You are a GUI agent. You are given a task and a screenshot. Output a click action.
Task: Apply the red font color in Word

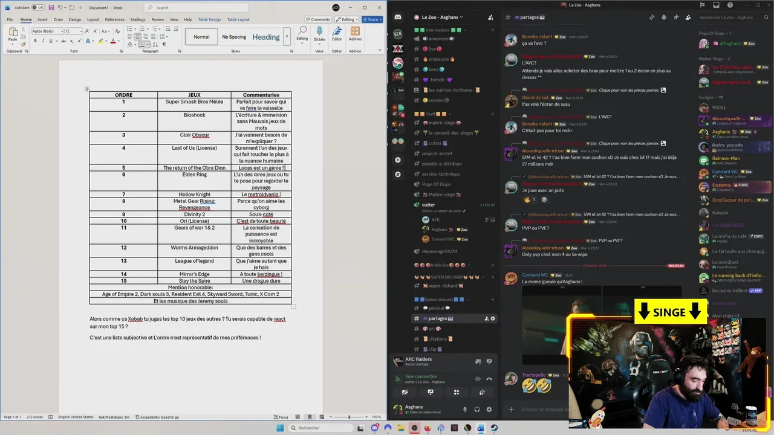tap(113, 41)
